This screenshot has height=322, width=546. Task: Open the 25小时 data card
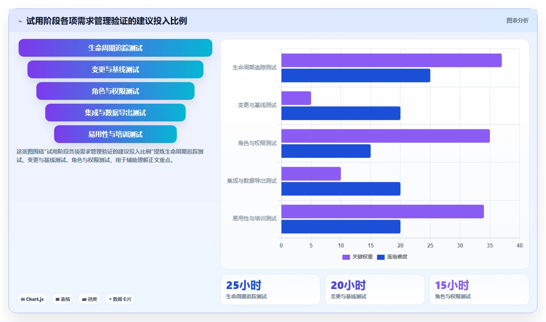(270, 289)
